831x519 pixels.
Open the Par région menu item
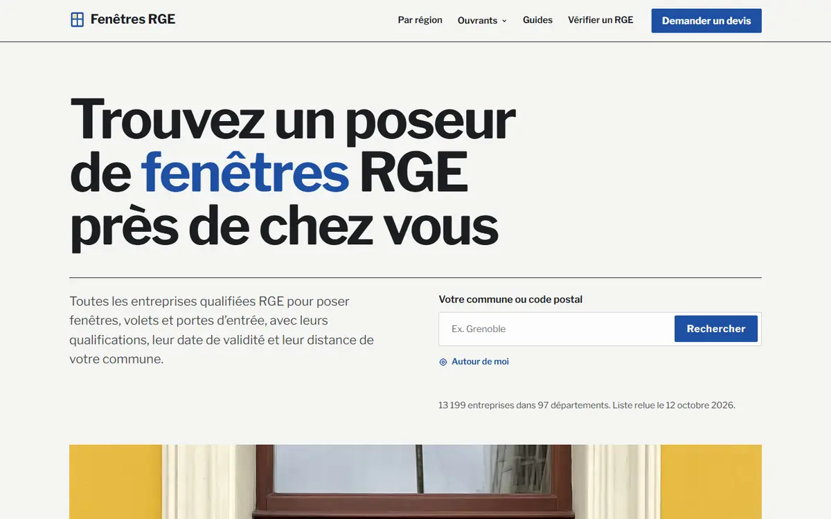420,20
